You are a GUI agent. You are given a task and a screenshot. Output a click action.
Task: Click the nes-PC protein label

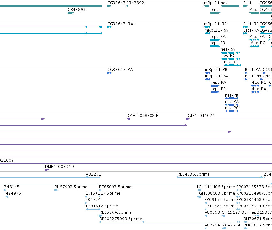[x=232, y=108]
